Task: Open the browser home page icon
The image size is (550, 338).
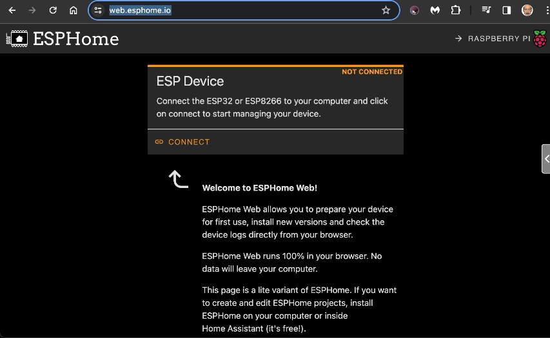Action: point(74,10)
